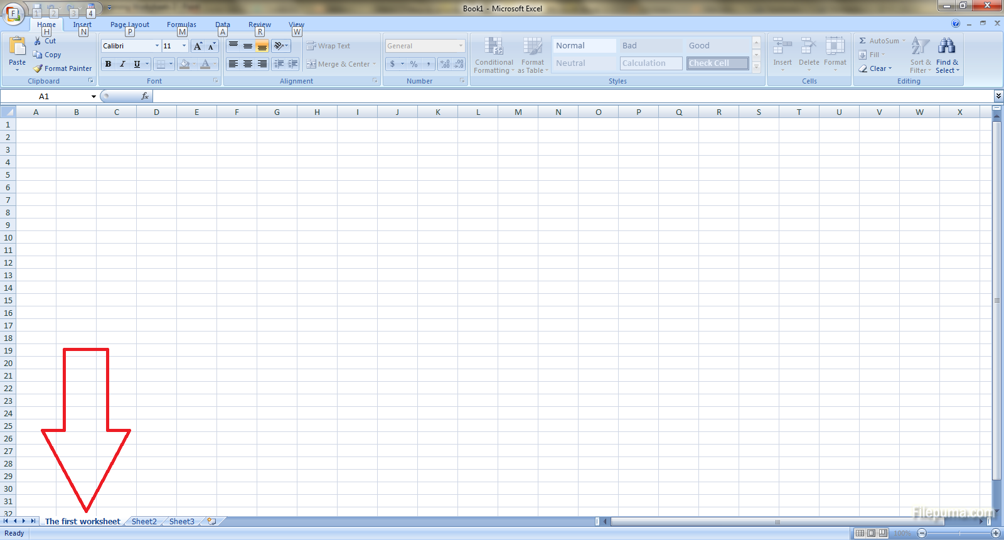The image size is (1004, 540).
Task: Toggle Bold formatting
Action: 108,64
